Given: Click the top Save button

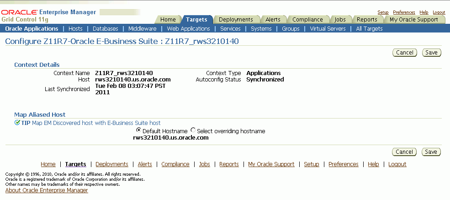Looking at the screenshot, I should point(431,53).
